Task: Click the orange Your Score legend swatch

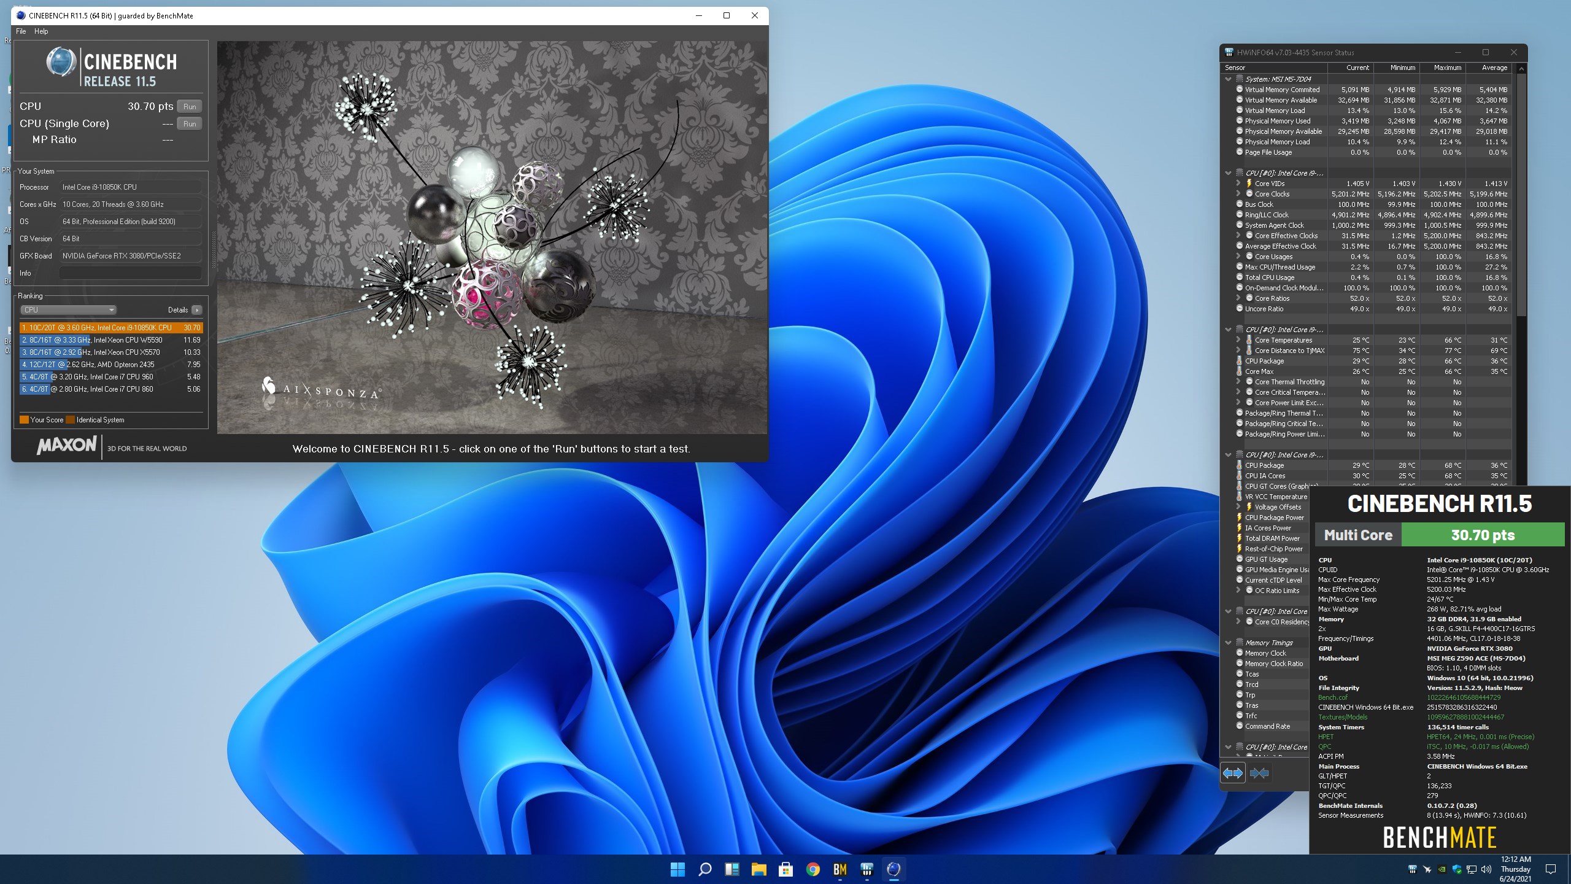Action: pos(24,420)
